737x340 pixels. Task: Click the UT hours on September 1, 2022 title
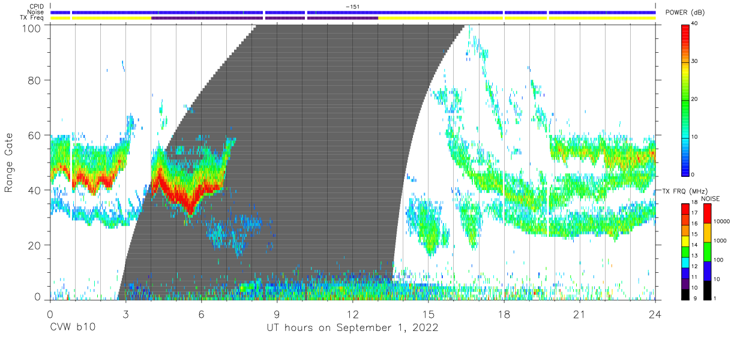352,328
